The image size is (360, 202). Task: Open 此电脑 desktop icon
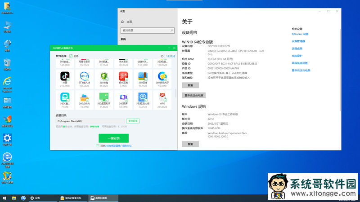7,27
